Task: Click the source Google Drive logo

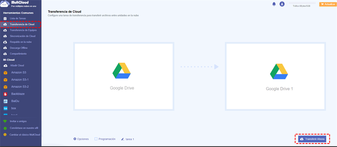Action: pyautogui.click(x=122, y=71)
